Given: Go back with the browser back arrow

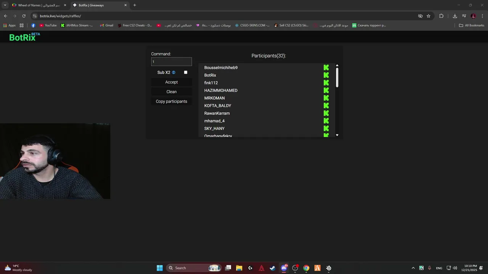Looking at the screenshot, I should (5, 16).
